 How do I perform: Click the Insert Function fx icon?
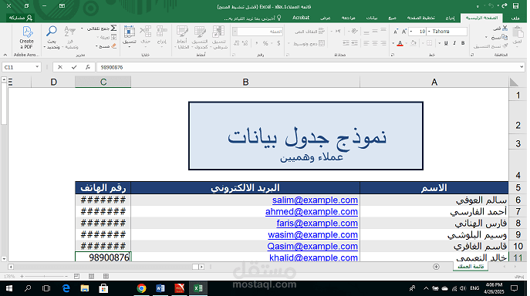pyautogui.click(x=88, y=67)
